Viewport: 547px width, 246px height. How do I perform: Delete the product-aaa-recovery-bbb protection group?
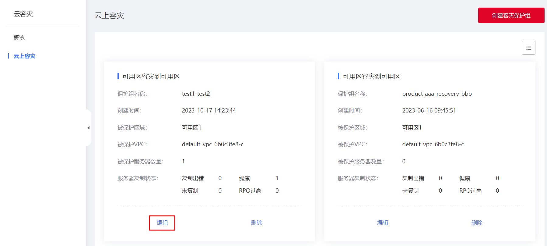click(476, 223)
